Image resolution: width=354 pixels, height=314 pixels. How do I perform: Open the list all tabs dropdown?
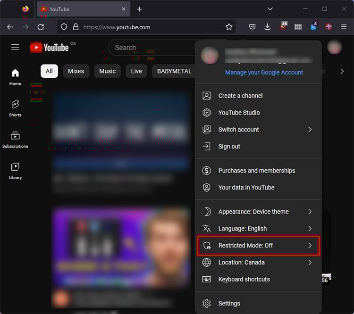[x=270, y=9]
